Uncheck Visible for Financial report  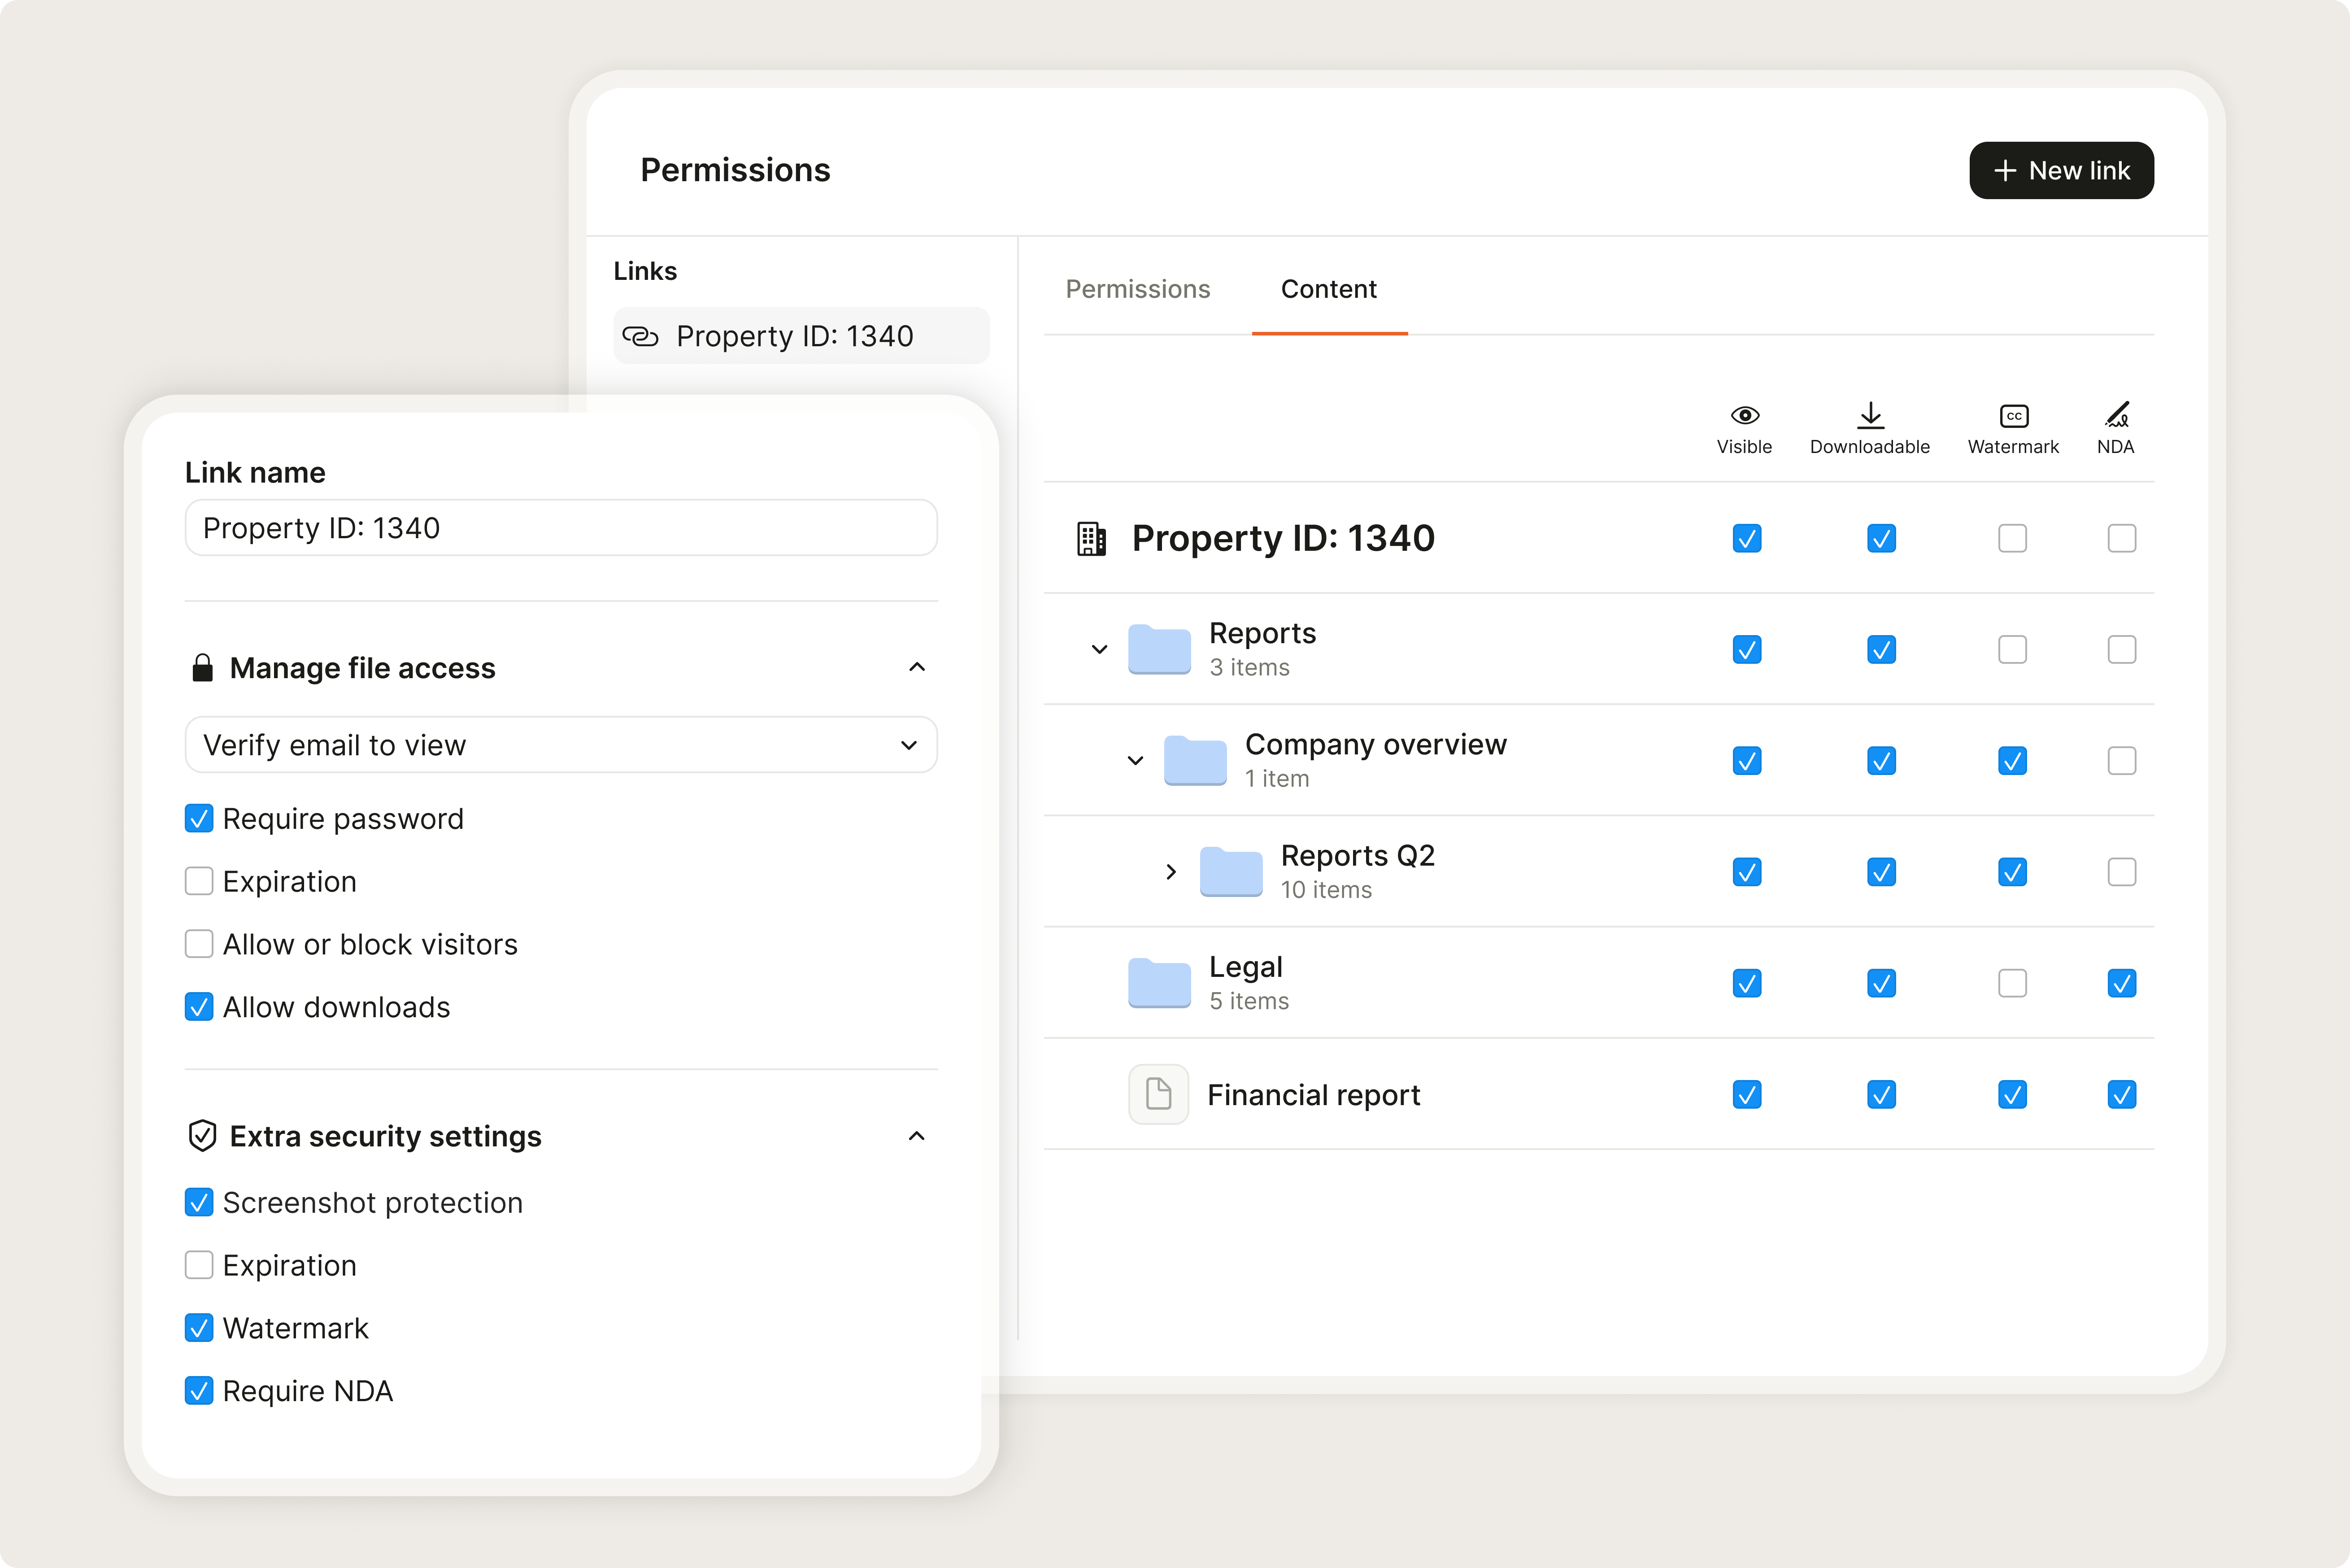(x=1746, y=1094)
